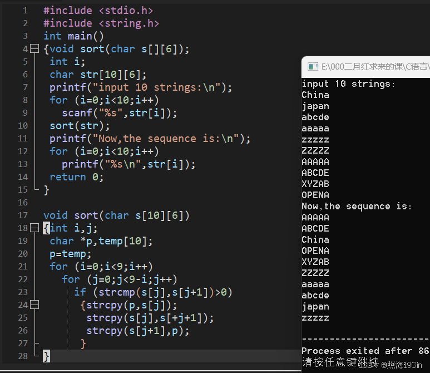This screenshot has height=373, width=430.
Task: Collapse the main function fold at line 4
Action: (x=34, y=48)
